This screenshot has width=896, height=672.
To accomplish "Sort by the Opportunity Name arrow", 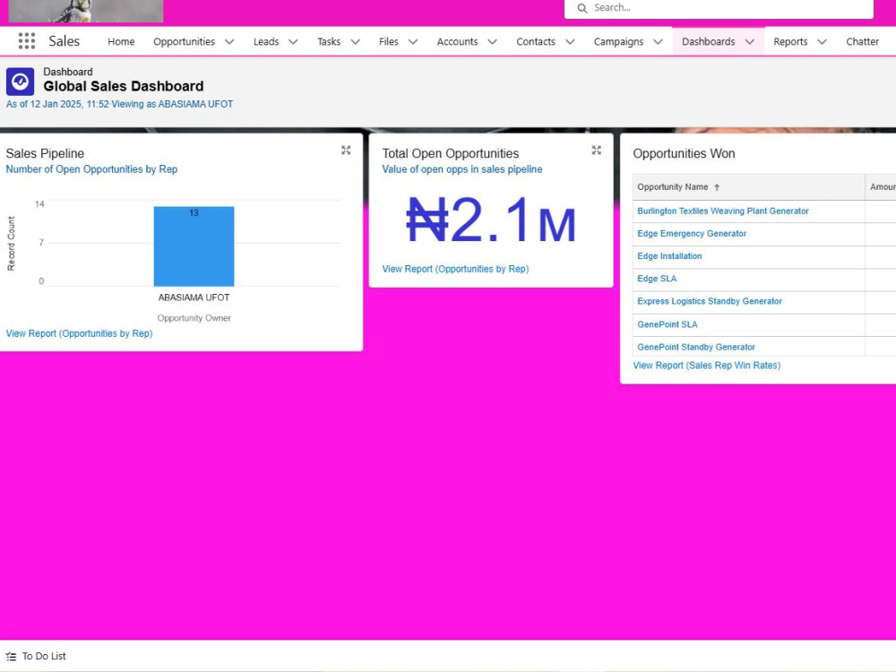I will coord(717,187).
